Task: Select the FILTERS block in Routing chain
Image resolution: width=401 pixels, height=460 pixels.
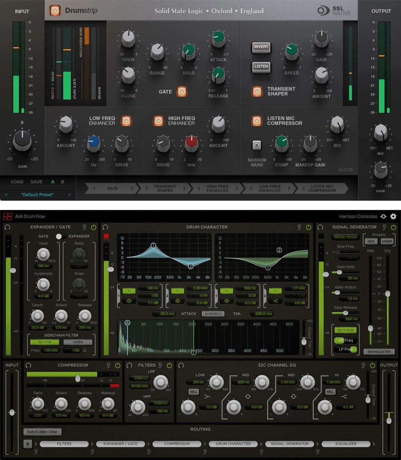Action: pos(64,444)
